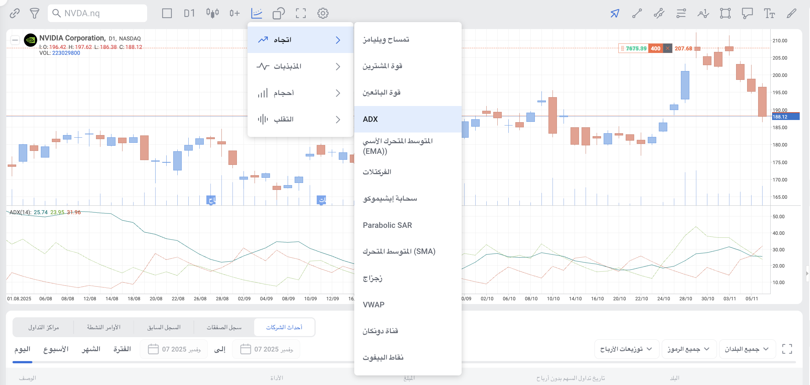The width and height of the screenshot is (810, 385).
Task: Select الفترة period filter
Action: pos(122,349)
